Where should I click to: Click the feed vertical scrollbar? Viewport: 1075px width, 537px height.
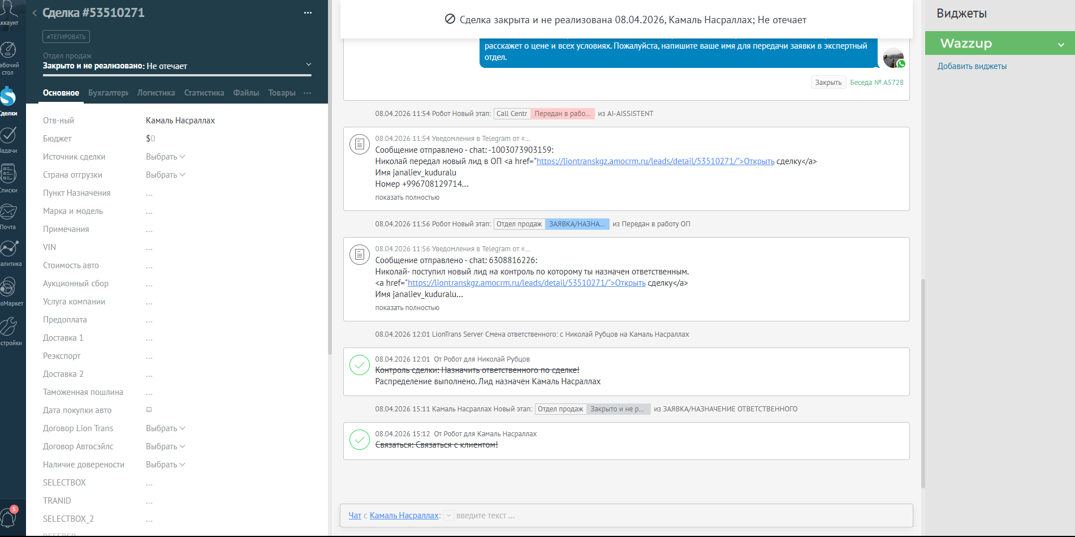(923, 383)
